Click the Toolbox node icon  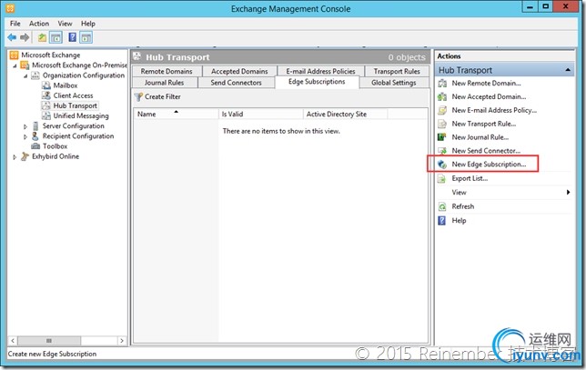click(35, 146)
